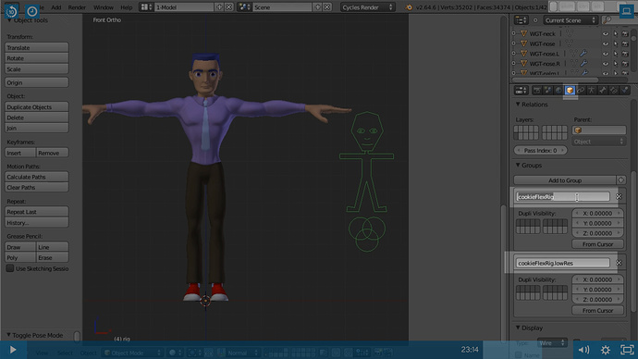638x359 pixels.
Task: Click the clock watch-later overlay icon
Action: pos(31,11)
